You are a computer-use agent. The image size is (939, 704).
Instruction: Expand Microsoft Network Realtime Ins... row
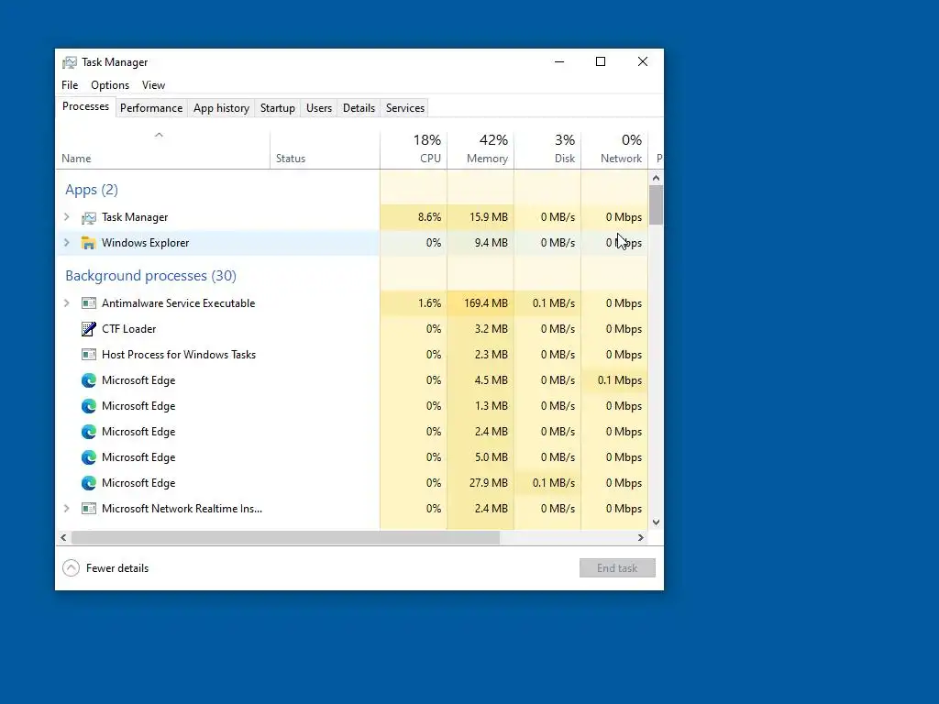67,509
